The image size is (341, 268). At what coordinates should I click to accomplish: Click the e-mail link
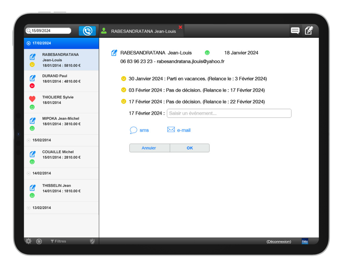pos(179,130)
